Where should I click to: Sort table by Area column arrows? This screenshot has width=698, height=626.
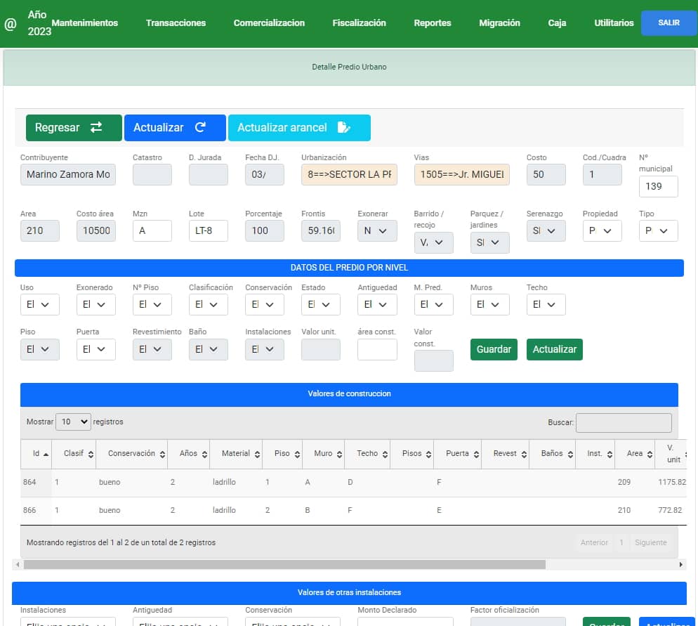[x=649, y=455]
